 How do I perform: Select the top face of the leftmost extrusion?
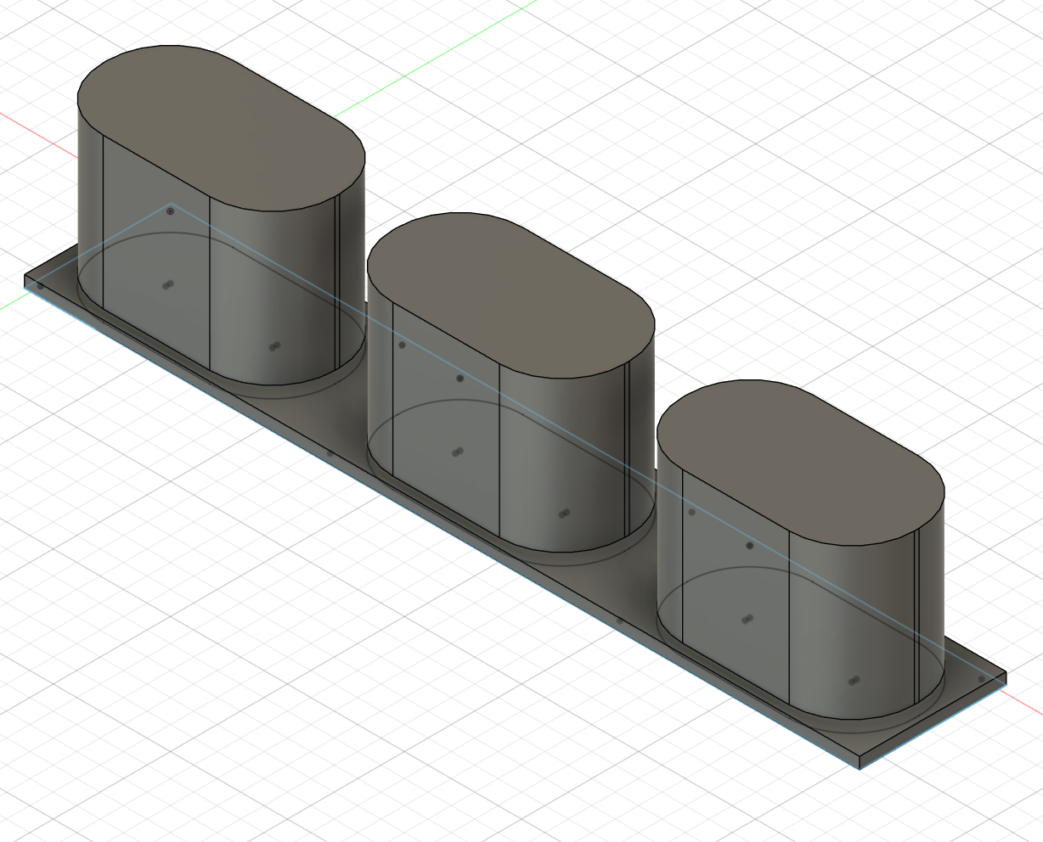click(221, 127)
